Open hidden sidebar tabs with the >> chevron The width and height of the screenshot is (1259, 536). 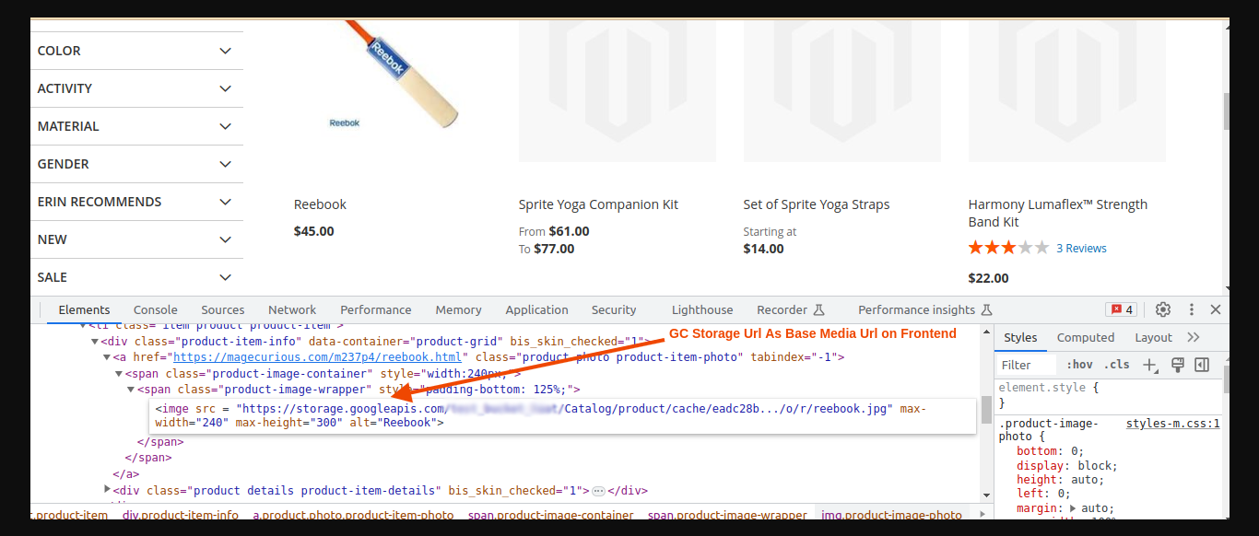[1192, 337]
